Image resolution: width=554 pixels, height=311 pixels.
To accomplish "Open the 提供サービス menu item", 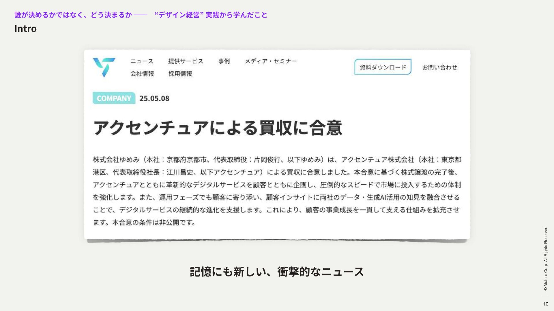I will click(x=186, y=61).
